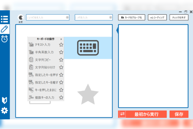This screenshot has height=129, width=193.
Task: Favorite 文字列貼り付け with its star
Action: pyautogui.click(x=61, y=67)
